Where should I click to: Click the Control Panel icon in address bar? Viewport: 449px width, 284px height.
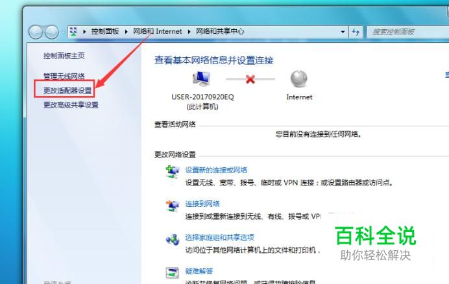[x=73, y=32]
